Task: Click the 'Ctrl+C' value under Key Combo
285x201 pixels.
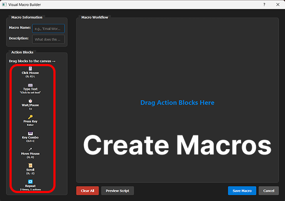Action: (x=30, y=141)
